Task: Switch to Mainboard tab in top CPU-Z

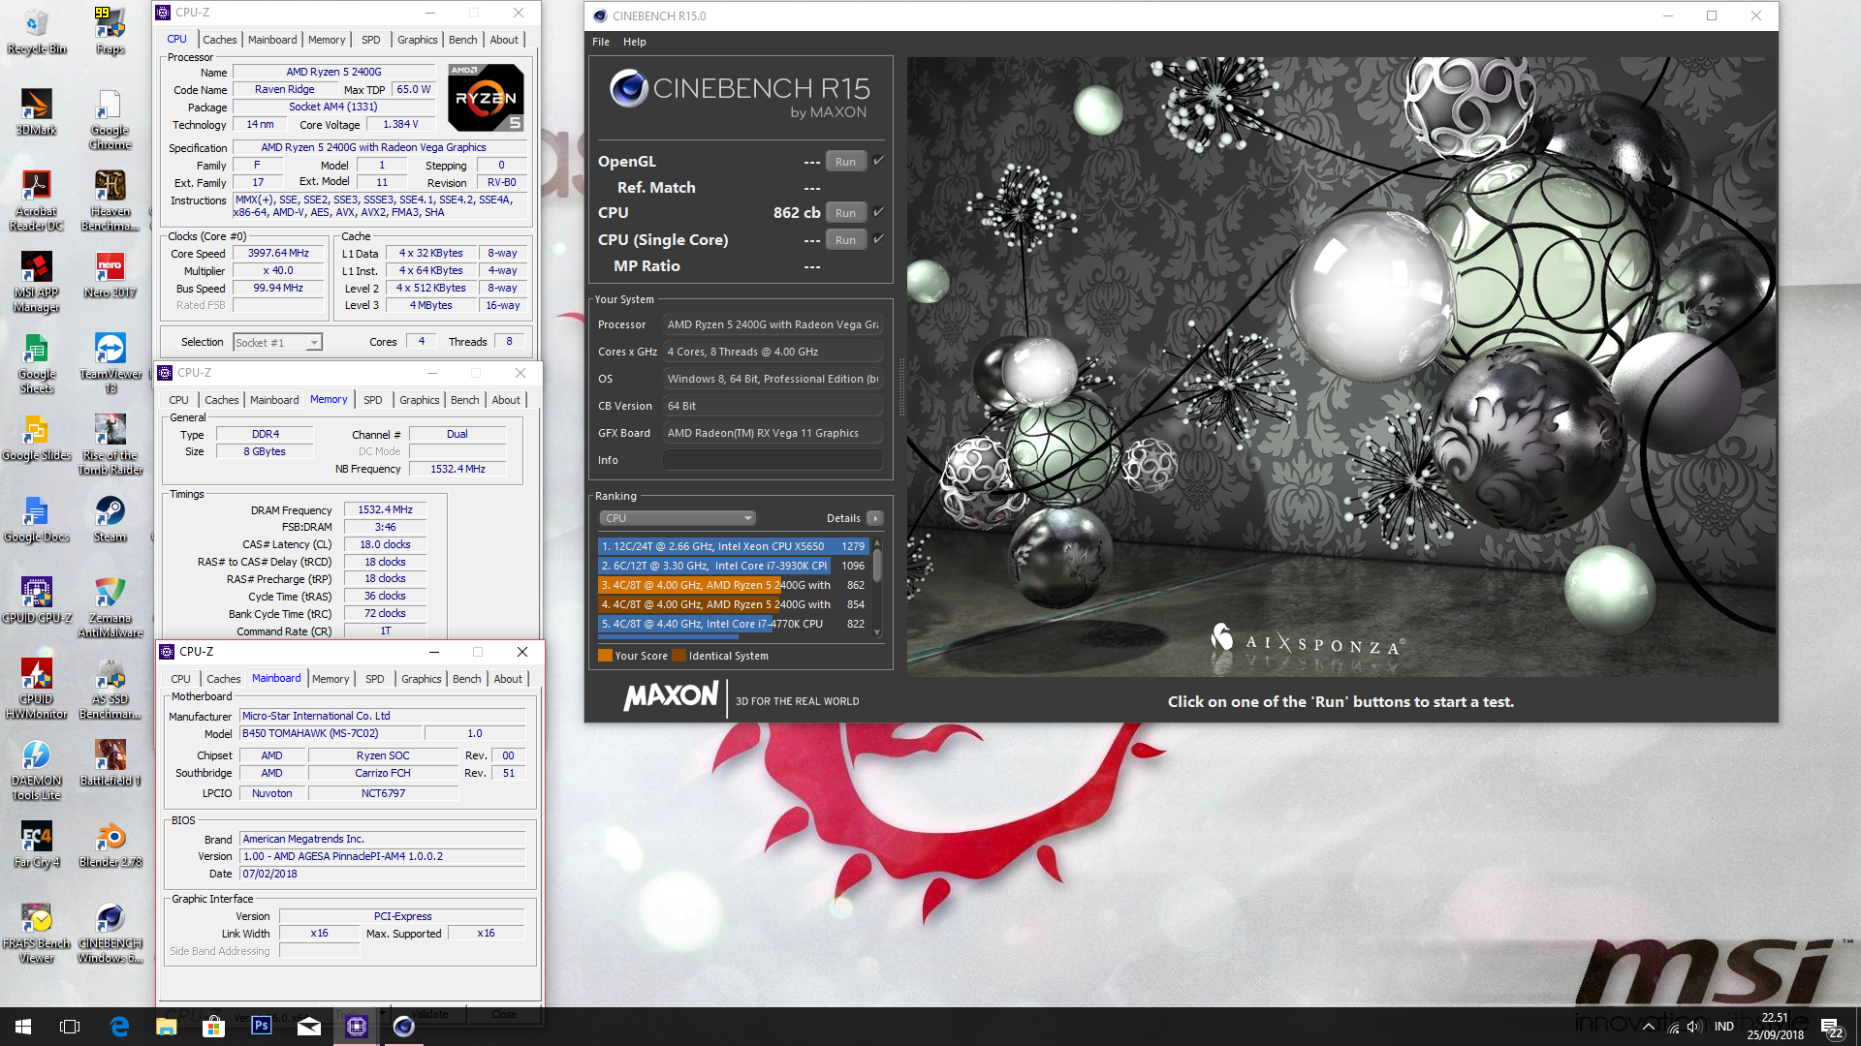Action: pyautogui.click(x=272, y=40)
